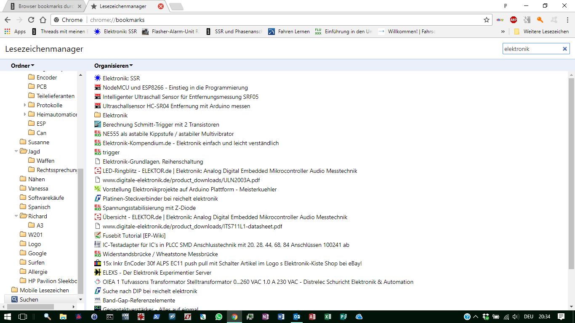Click the results list vertical scrollbar

[x=571, y=173]
